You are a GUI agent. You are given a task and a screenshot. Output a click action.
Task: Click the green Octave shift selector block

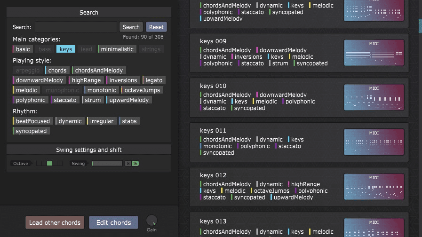coord(49,163)
